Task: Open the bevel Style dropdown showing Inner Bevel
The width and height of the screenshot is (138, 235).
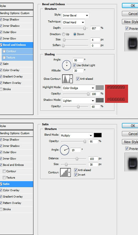Action: point(75,15)
